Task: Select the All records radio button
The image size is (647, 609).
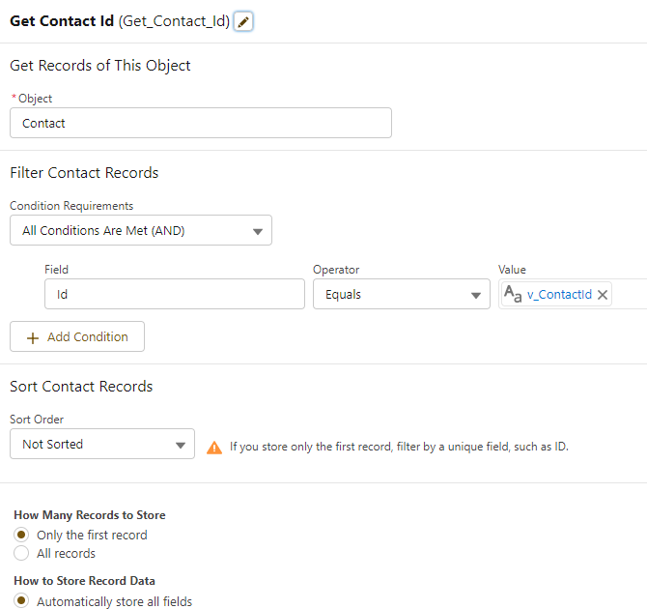Action: tap(21, 554)
